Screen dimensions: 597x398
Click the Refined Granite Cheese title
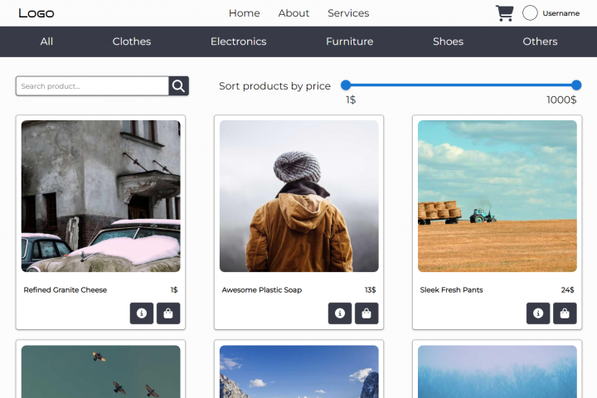pyautogui.click(x=66, y=290)
